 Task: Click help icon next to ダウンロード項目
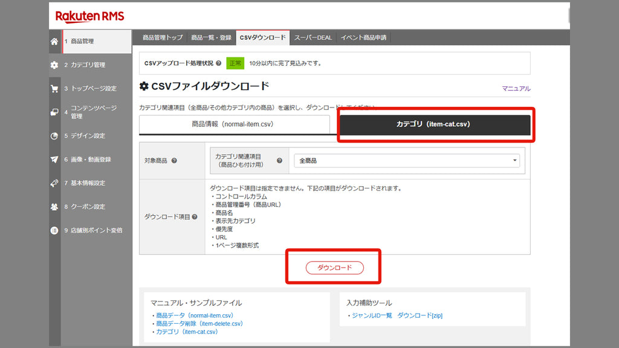click(195, 217)
